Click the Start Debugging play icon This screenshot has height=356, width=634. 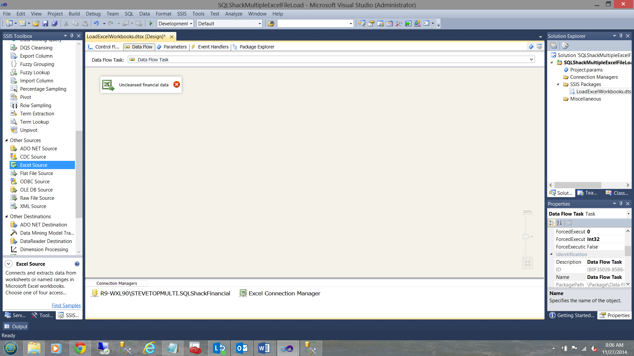coord(151,23)
